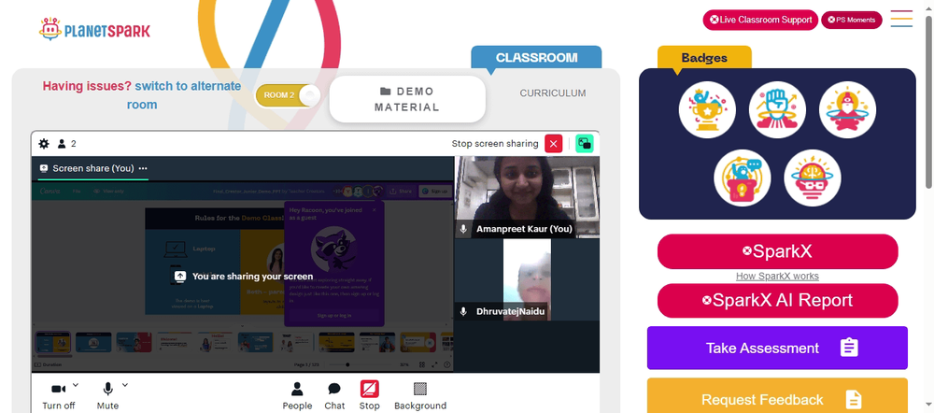Follow How SparkX works link

(x=777, y=276)
